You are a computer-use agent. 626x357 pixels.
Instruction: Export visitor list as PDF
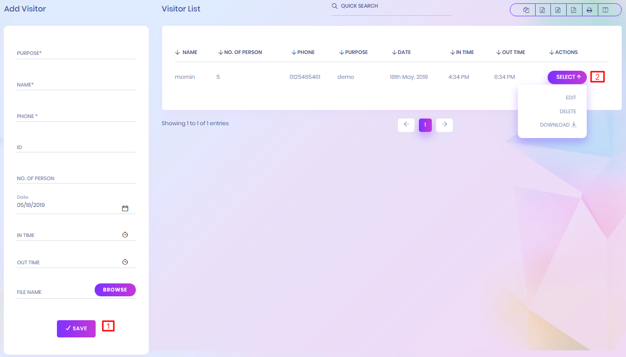574,10
